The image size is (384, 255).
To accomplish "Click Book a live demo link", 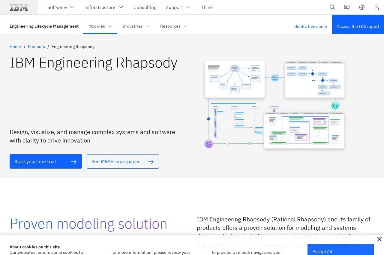I will coord(310,26).
